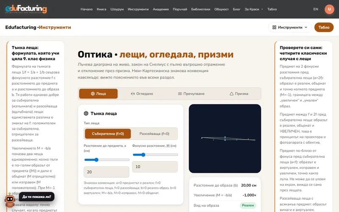Click the Реален image type badge

(248, 205)
